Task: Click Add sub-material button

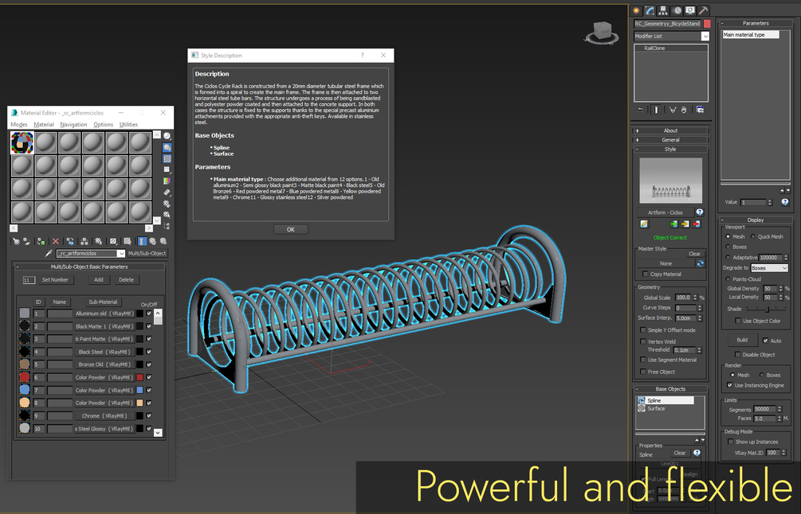Action: pyautogui.click(x=99, y=280)
